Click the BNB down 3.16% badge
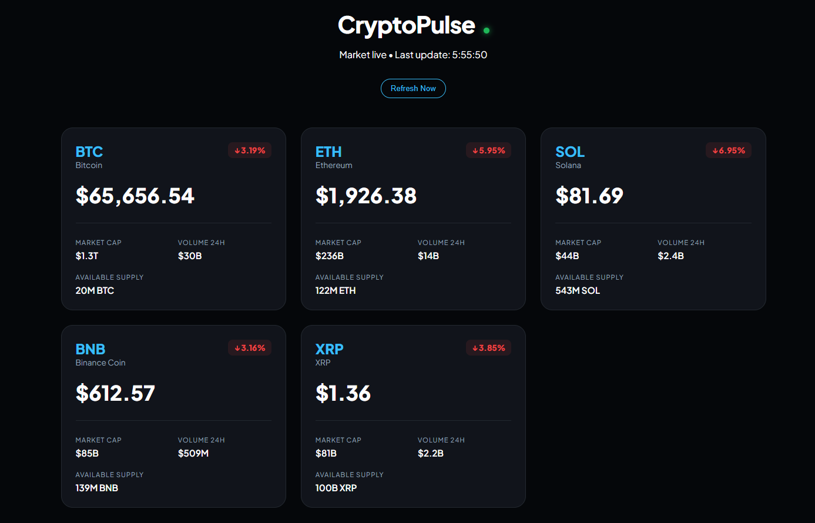The width and height of the screenshot is (815, 523). pyautogui.click(x=250, y=348)
